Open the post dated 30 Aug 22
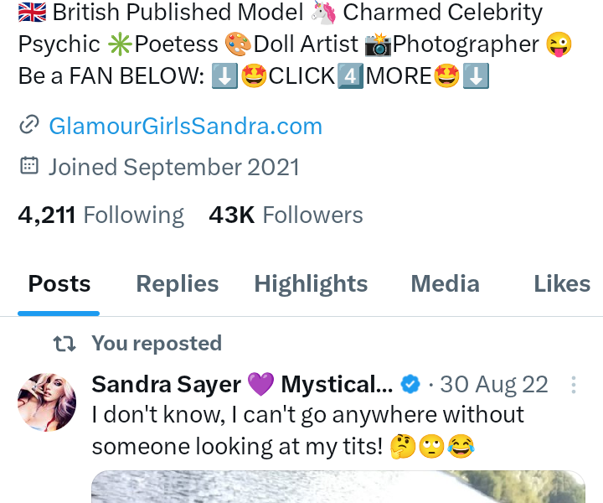Image resolution: width=603 pixels, height=503 pixels. 494,384
